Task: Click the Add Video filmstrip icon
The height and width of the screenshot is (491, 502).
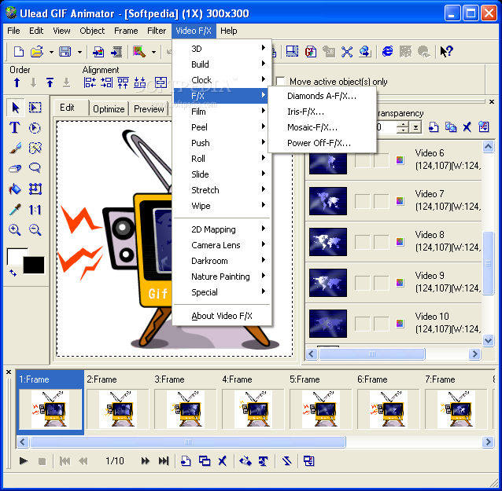Action: click(116, 52)
